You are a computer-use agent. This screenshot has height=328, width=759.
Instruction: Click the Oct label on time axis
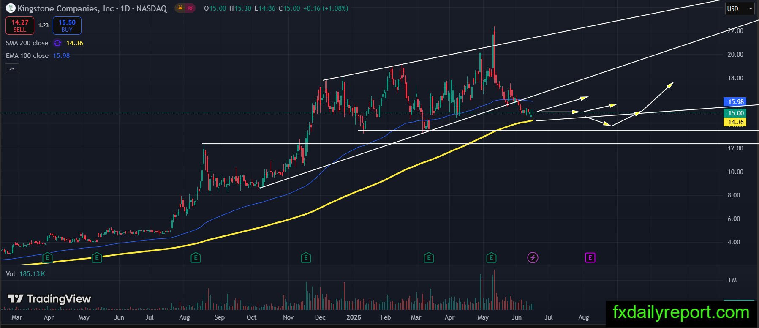point(251,317)
